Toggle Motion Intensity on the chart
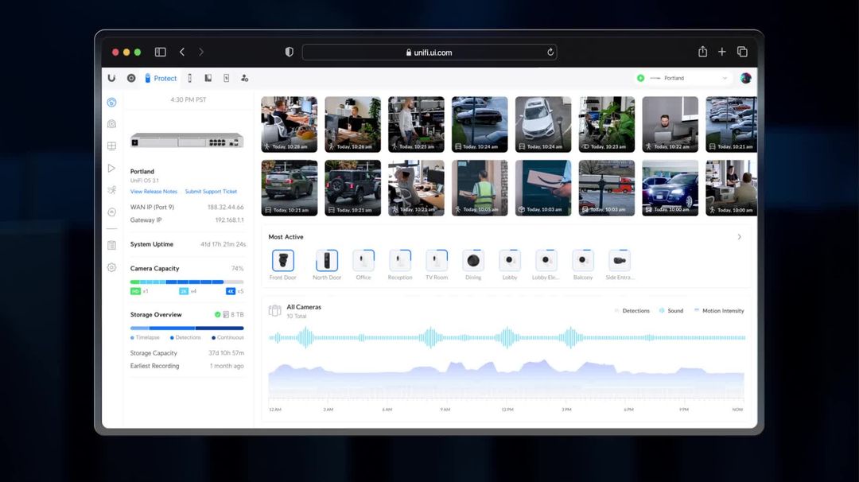859x482 pixels. (x=718, y=310)
